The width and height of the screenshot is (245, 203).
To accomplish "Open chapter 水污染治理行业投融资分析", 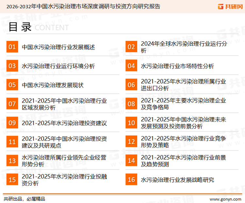I will tap(64, 180).
